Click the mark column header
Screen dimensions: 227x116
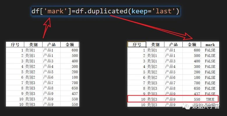click(210, 45)
